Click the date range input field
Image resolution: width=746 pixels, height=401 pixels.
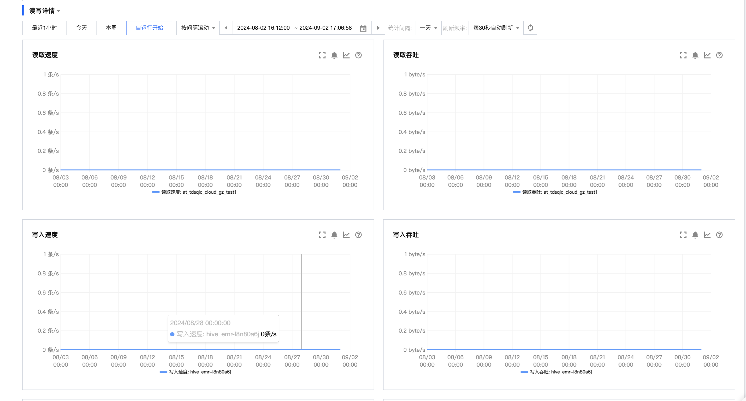pyautogui.click(x=294, y=28)
